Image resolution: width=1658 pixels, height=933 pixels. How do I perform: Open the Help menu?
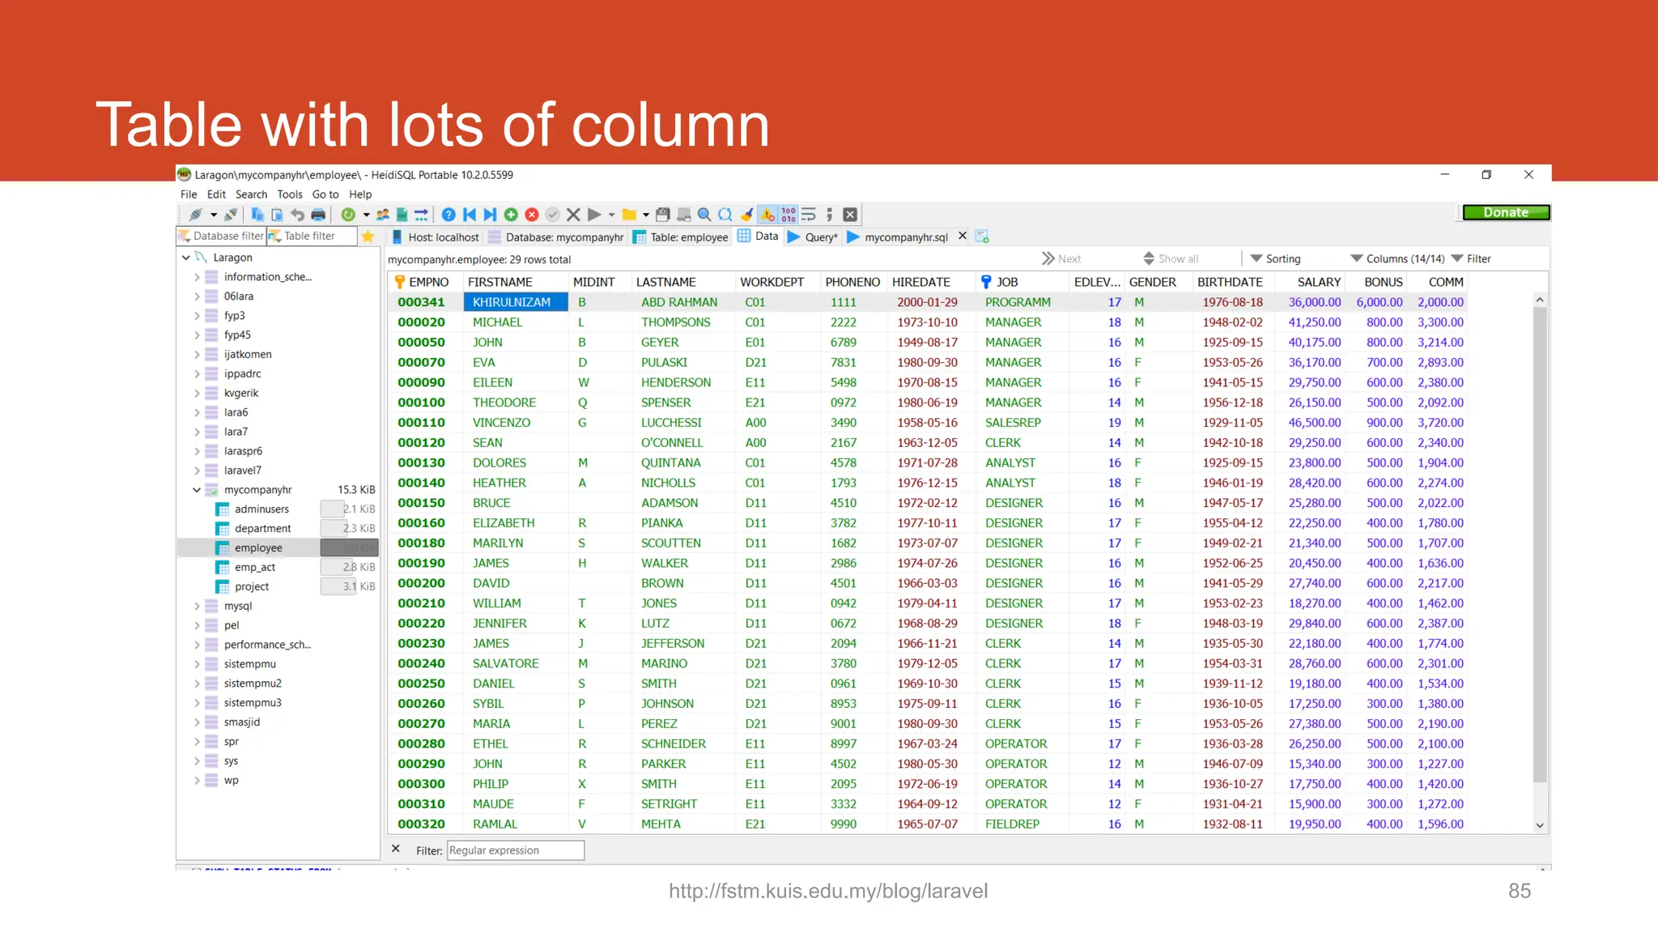tap(360, 194)
